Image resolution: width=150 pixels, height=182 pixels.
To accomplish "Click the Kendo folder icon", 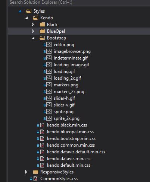I will (35, 18).
